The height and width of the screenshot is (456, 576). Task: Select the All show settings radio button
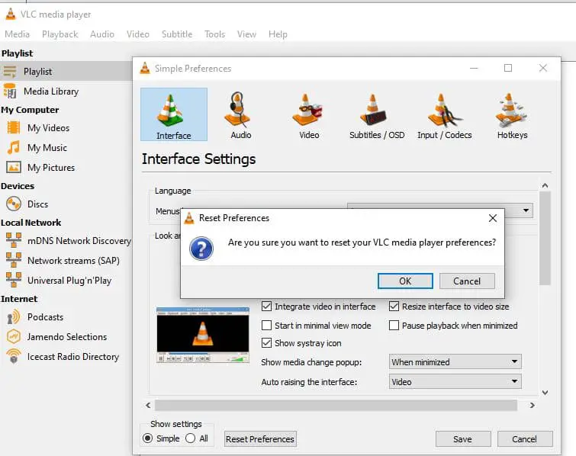tap(191, 438)
